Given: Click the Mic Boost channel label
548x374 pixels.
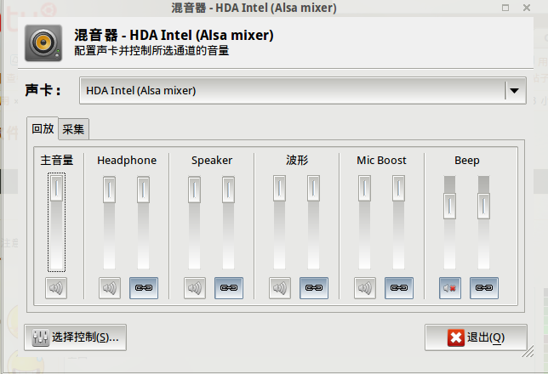Looking at the screenshot, I should pos(381,161).
